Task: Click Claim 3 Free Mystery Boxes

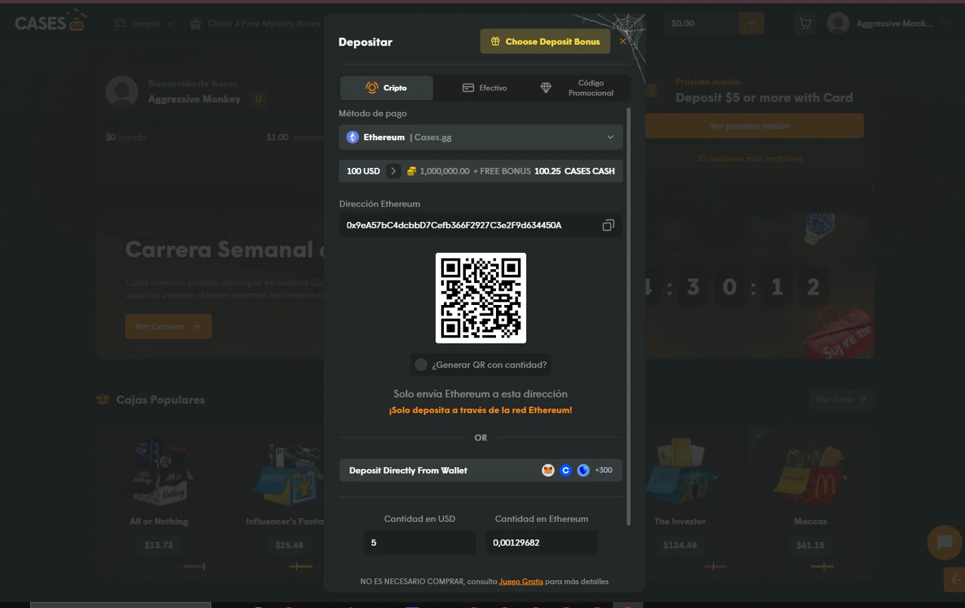Action: 264,23
